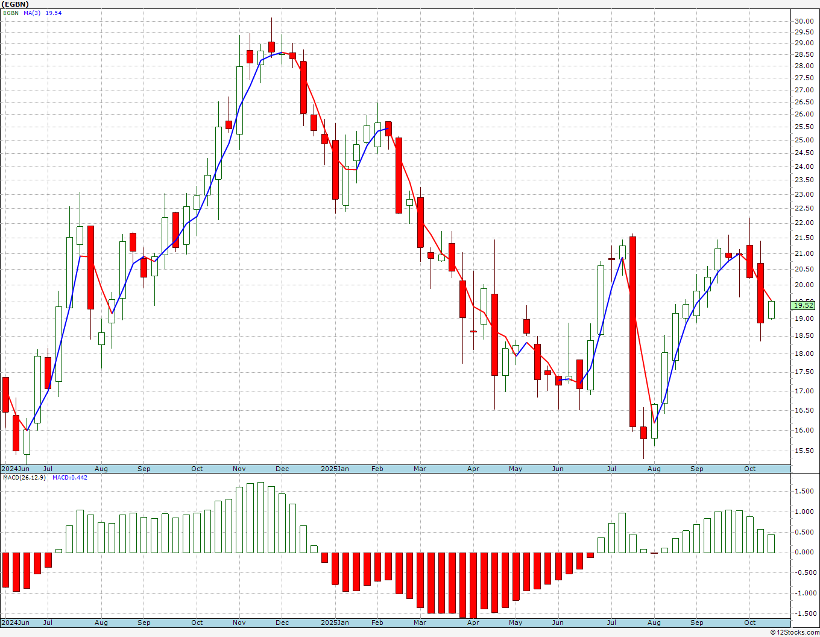The image size is (820, 637).
Task: Click the -1.500 label on MACD scale
Action: click(804, 613)
